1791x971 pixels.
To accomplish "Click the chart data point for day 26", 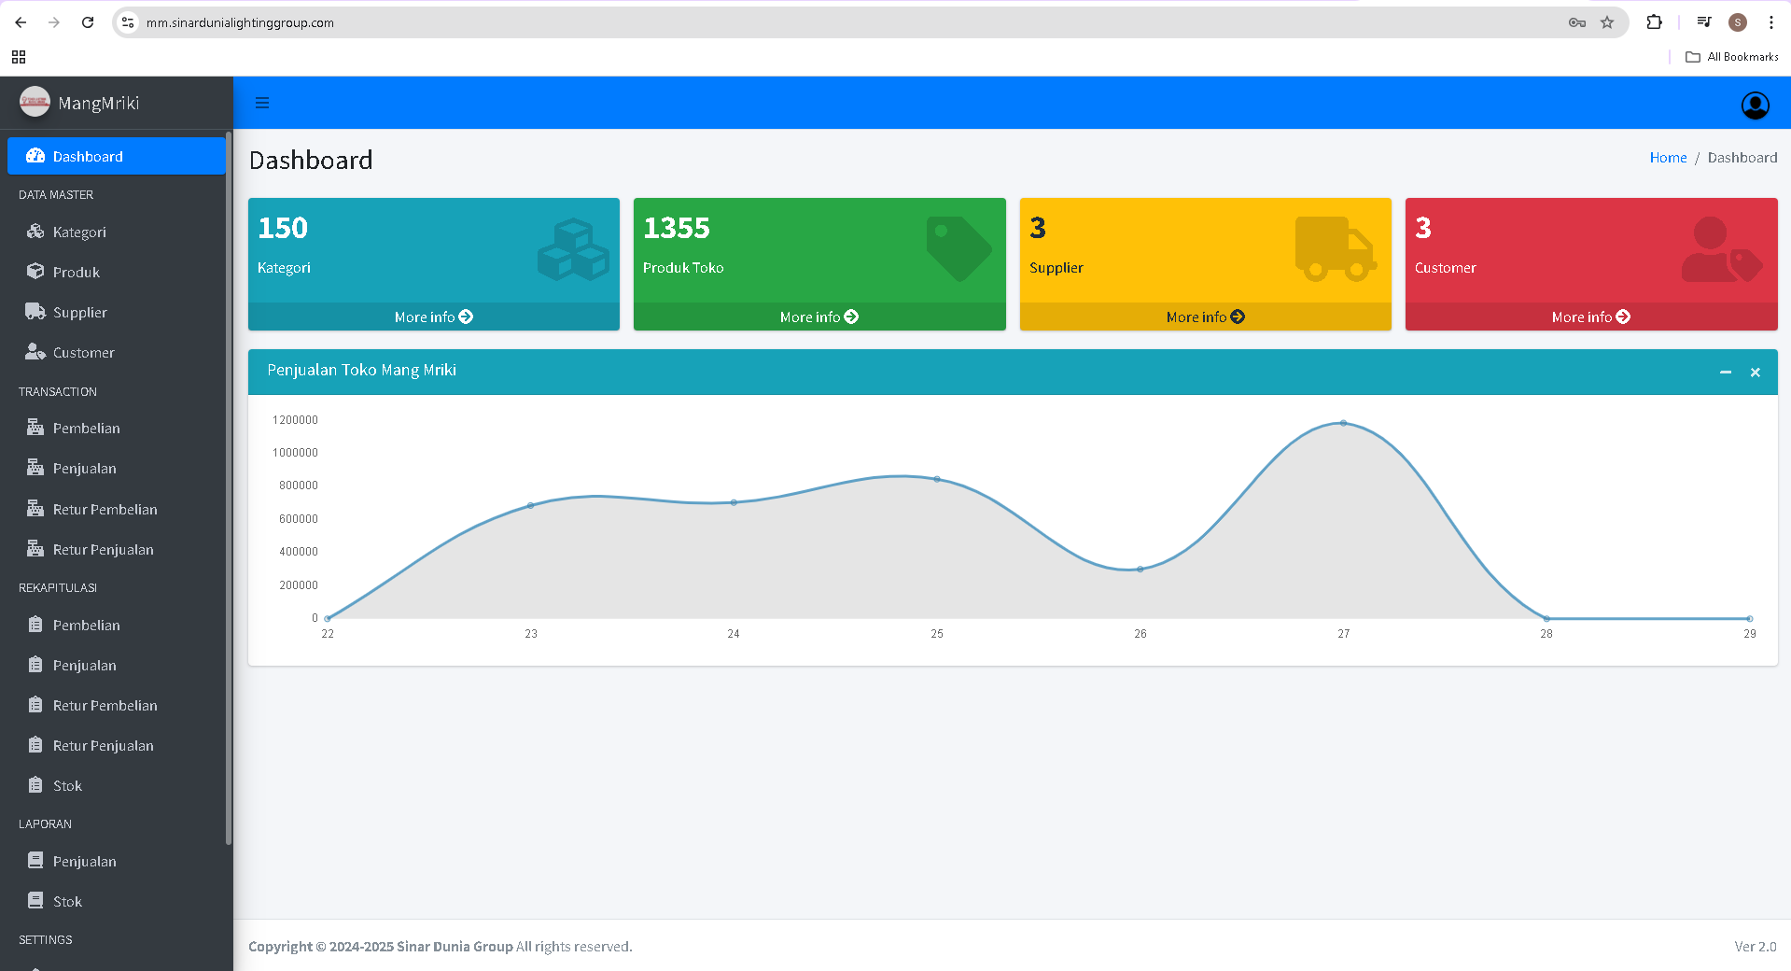I will coord(1140,569).
